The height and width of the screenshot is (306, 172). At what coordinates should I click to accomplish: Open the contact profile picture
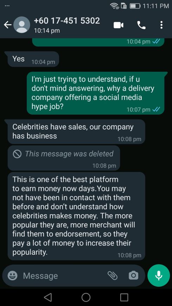click(x=22, y=25)
